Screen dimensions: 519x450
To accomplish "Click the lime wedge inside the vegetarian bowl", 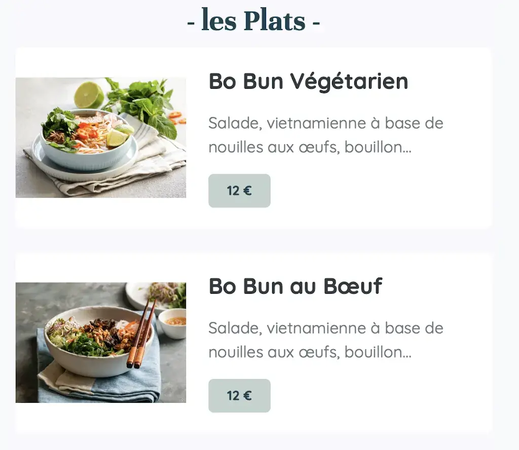I will point(117,137).
